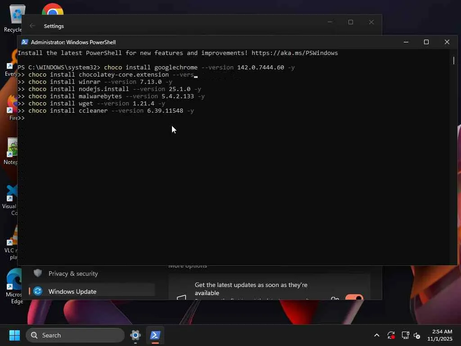The image size is (461, 346).
Task: Open the VLC media player desktop shortcut
Action: pos(12,243)
